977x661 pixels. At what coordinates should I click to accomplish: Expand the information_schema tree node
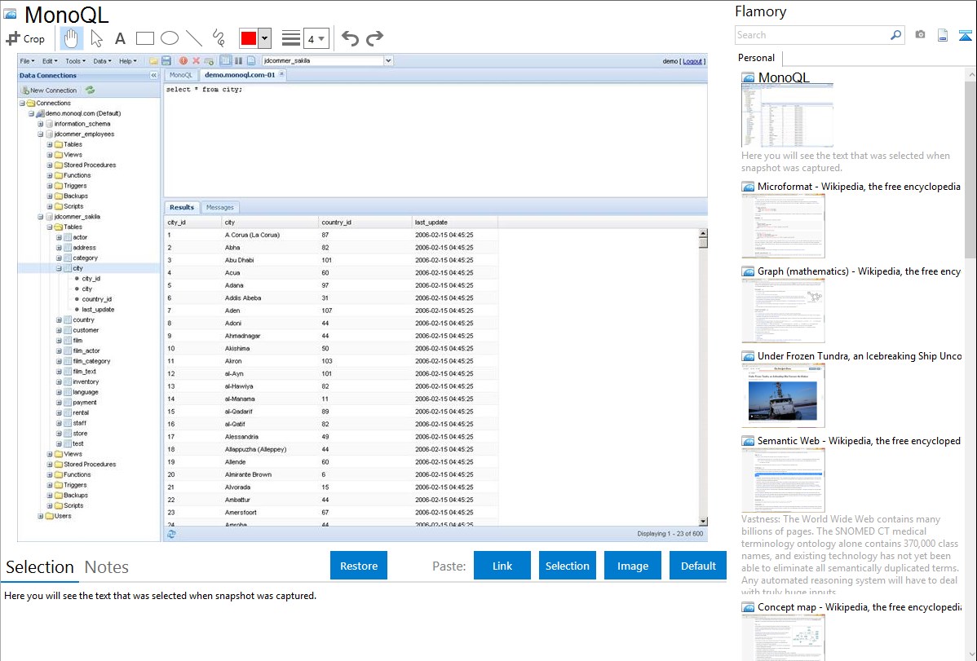click(41, 124)
